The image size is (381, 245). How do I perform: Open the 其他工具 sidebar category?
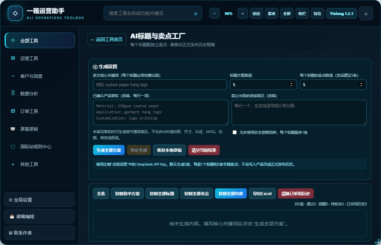point(40,164)
